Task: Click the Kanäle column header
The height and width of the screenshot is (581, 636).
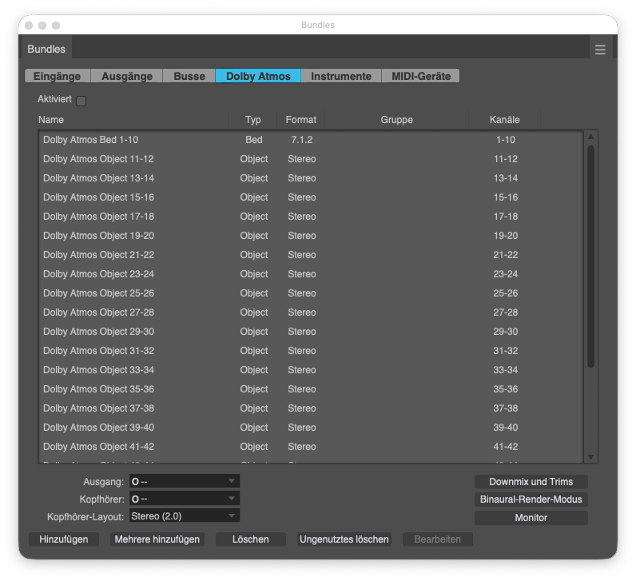Action: tap(504, 120)
